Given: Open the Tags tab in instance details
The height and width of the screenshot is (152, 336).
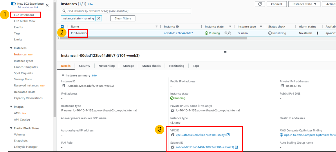Looking at the screenshot, I should (x=196, y=66).
